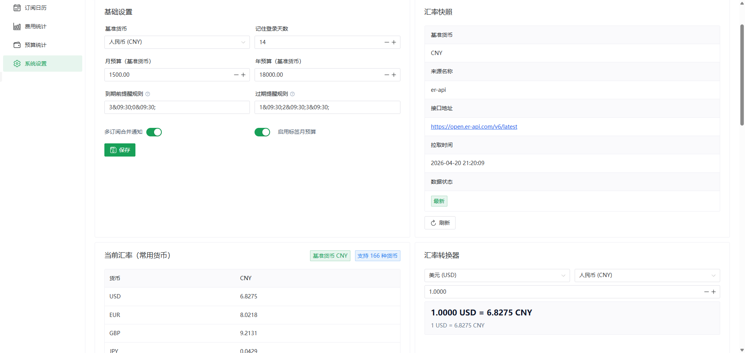The width and height of the screenshot is (745, 353).
Task: Click the 9.2131 rate value
Action: click(x=249, y=333)
